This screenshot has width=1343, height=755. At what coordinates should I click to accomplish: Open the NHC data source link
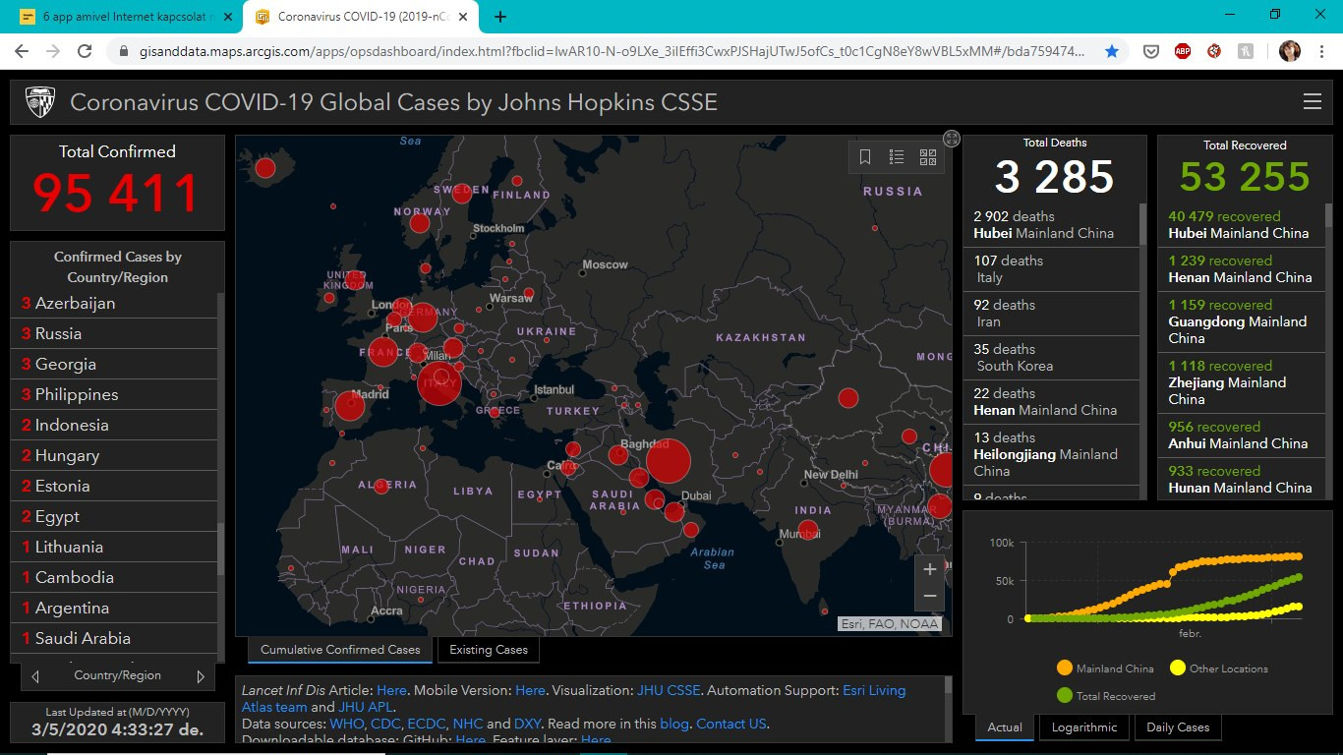click(468, 724)
